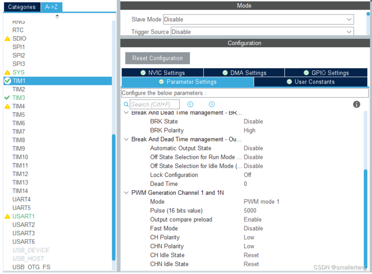Click the PWM mode 1 value

click(261, 202)
